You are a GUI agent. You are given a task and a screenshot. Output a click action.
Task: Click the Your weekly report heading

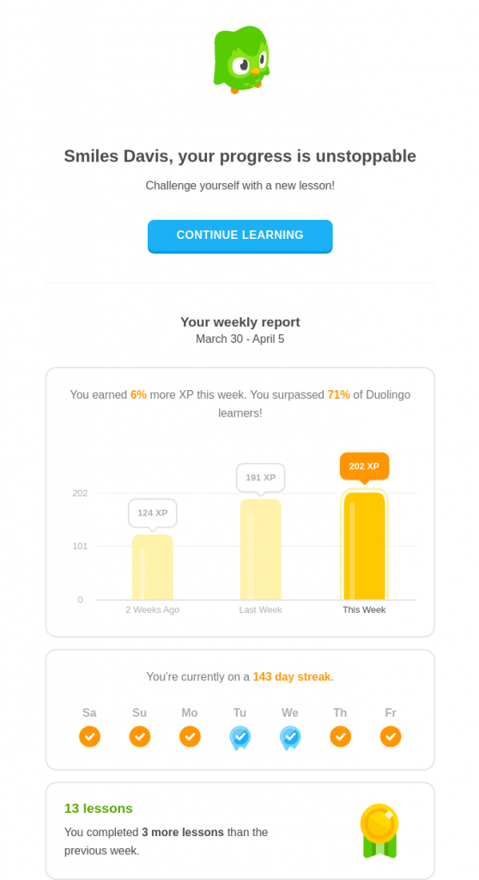coord(240,322)
